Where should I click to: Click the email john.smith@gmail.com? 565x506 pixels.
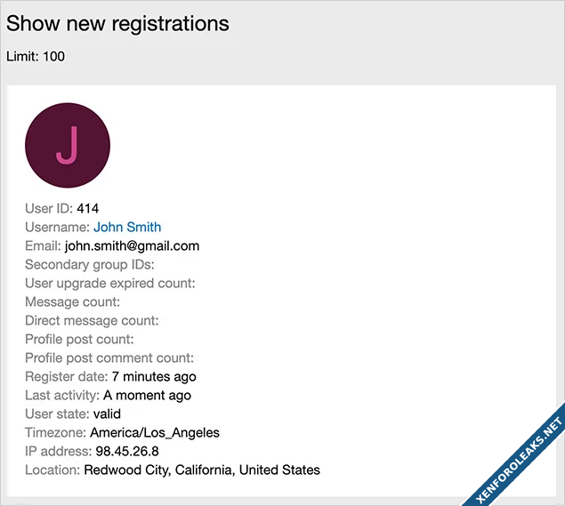tap(132, 246)
